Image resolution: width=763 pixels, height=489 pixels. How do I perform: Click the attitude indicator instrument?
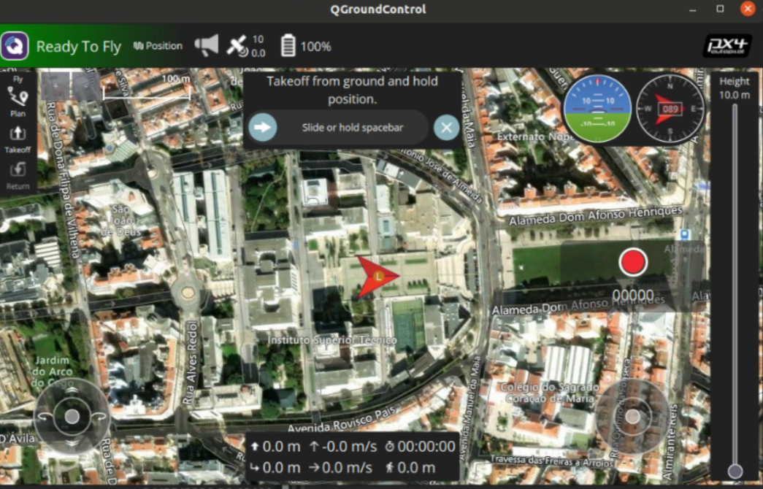tap(597, 108)
